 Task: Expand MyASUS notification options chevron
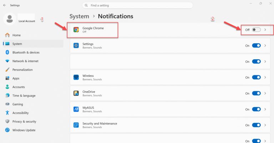[x=265, y=109]
